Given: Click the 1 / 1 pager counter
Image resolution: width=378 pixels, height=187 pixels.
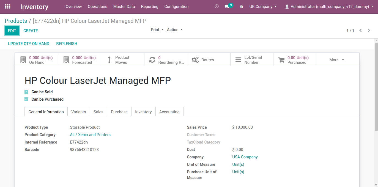Looking at the screenshot, I should (x=350, y=31).
